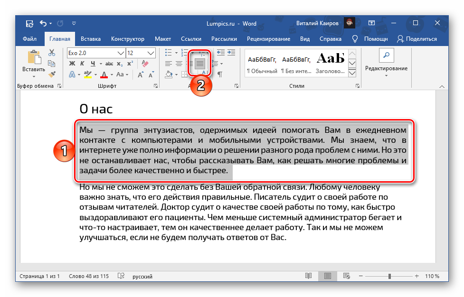Click the Justify alignment button
This screenshot has width=464, height=297.
pos(200,64)
